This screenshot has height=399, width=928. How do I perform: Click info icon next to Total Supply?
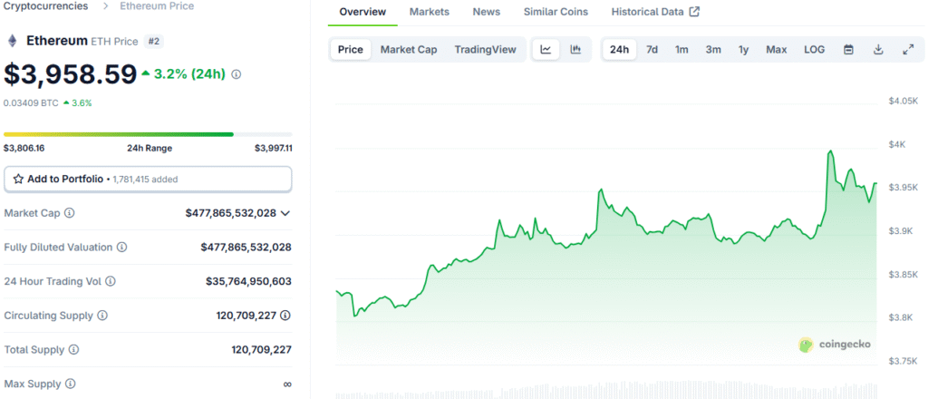click(74, 350)
